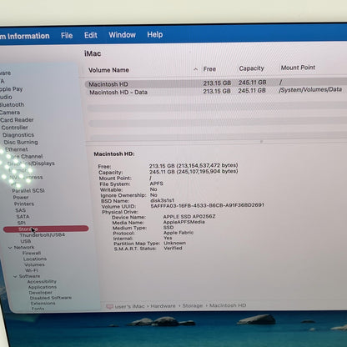Sort by the Capacity column header

(x=251, y=68)
